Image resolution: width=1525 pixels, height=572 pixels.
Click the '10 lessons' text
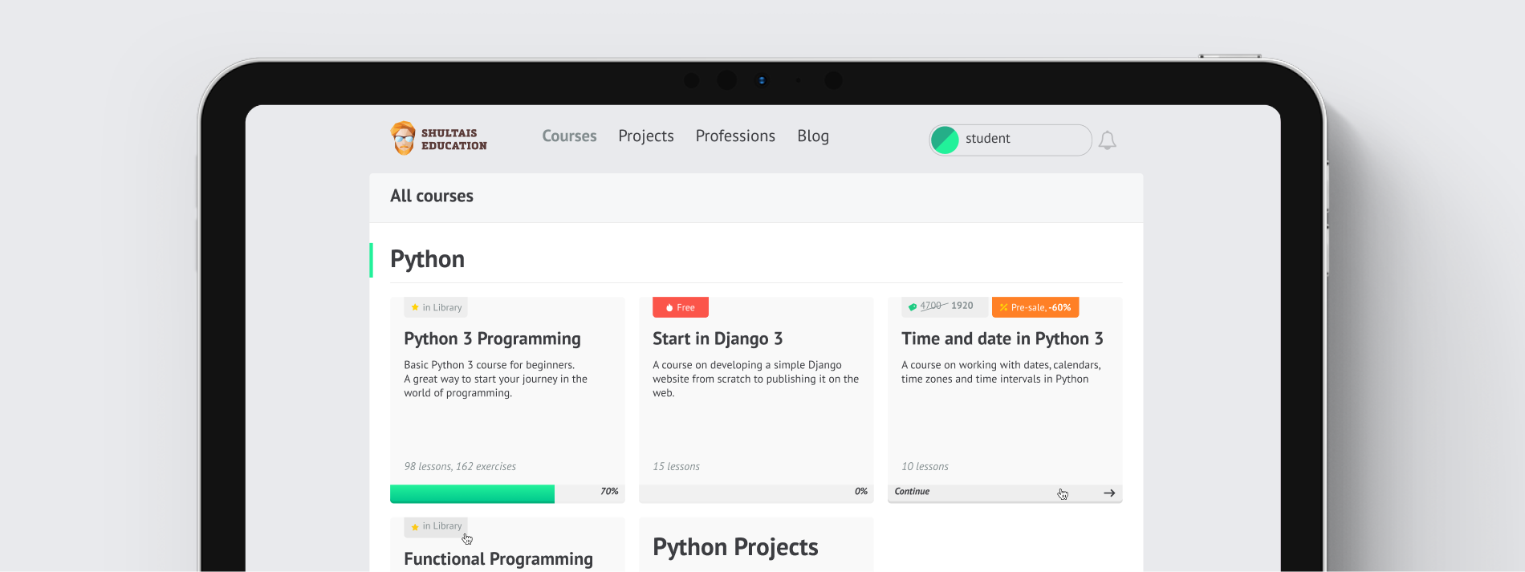[925, 466]
